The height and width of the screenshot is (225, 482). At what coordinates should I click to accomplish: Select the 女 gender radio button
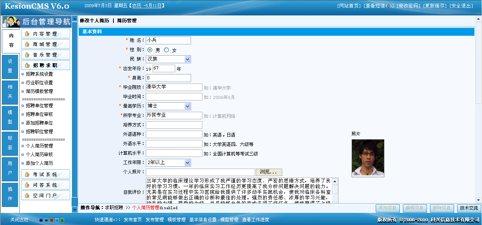point(166,50)
